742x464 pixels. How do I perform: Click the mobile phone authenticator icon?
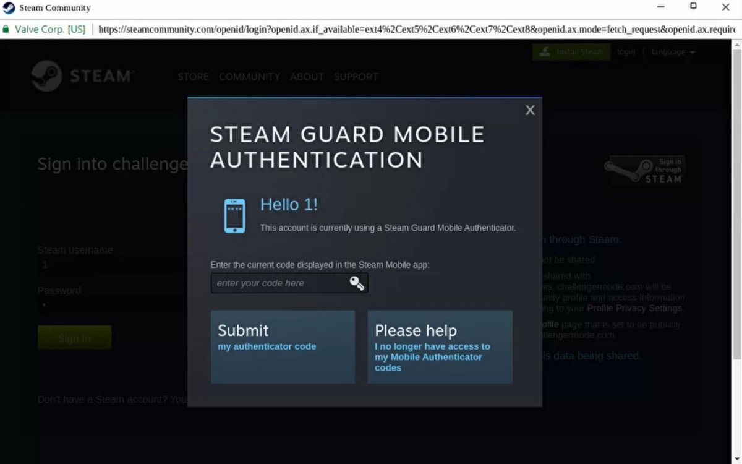pyautogui.click(x=234, y=216)
